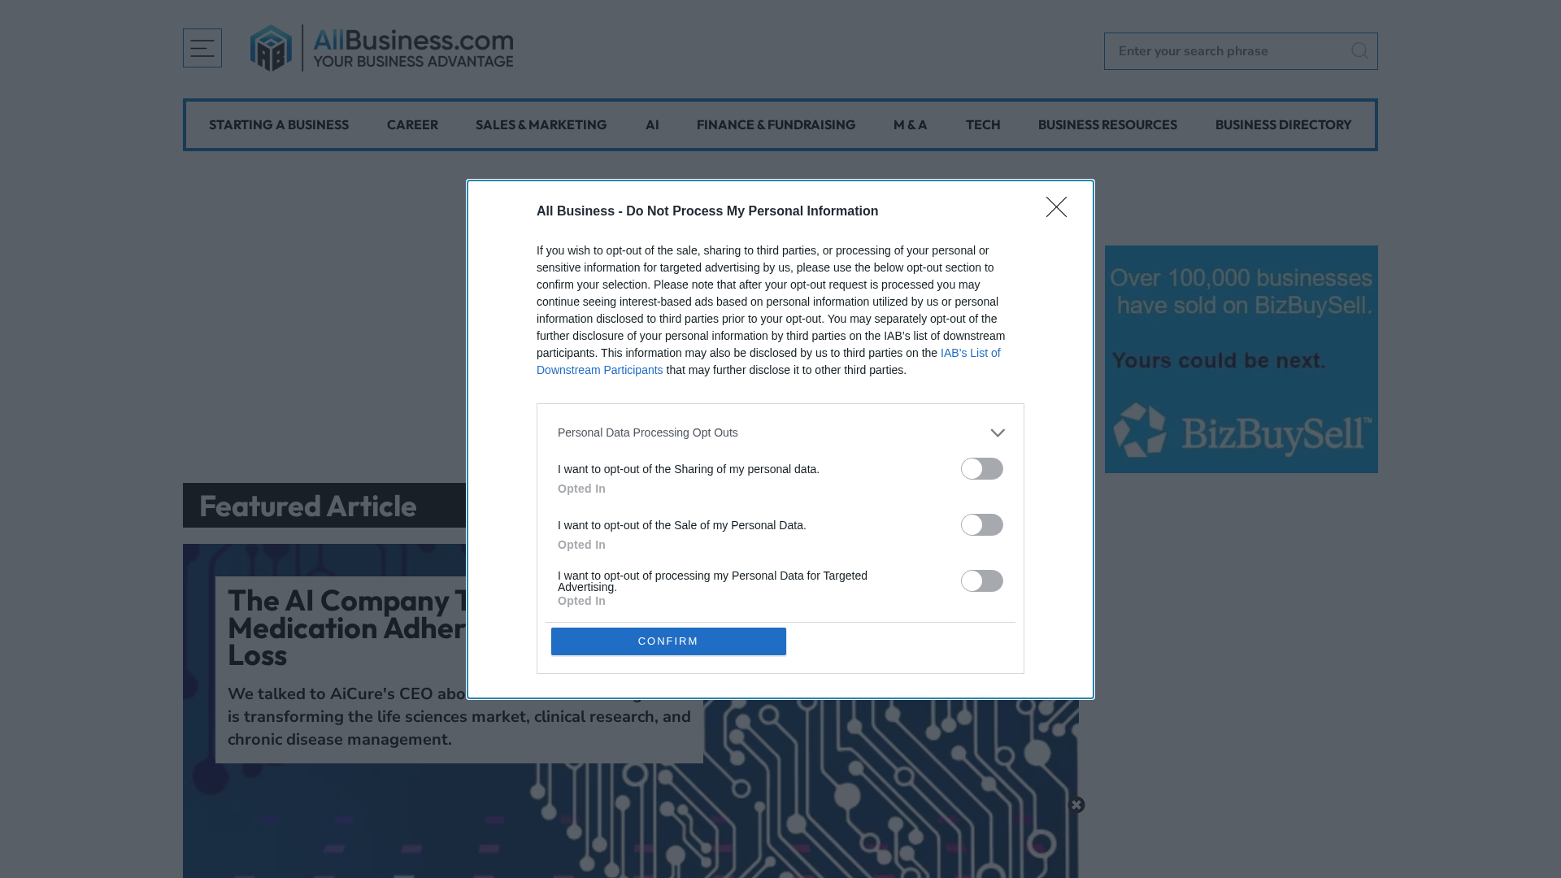Open Finance & Fundraising menu
This screenshot has height=878, width=1561.
pos(776,125)
